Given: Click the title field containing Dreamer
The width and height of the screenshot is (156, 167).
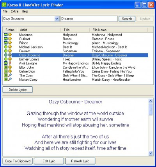Looking at the screenshot, I should tap(89, 19).
